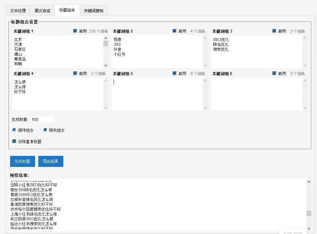Click the scroll up arrow in 关键词组 5

tap(205, 81)
